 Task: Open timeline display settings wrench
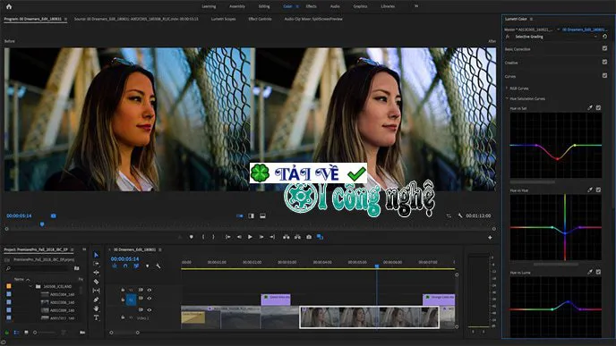(158, 266)
